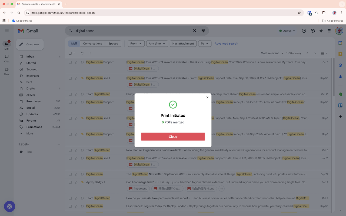Check the select-all checkbox above the list
The width and height of the screenshot is (346, 216).
pos(70,53)
